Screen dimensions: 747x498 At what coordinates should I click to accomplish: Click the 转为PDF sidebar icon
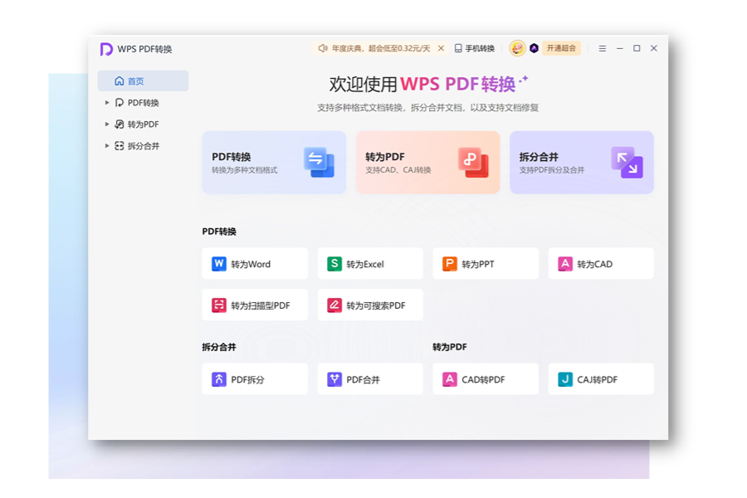coord(119,124)
